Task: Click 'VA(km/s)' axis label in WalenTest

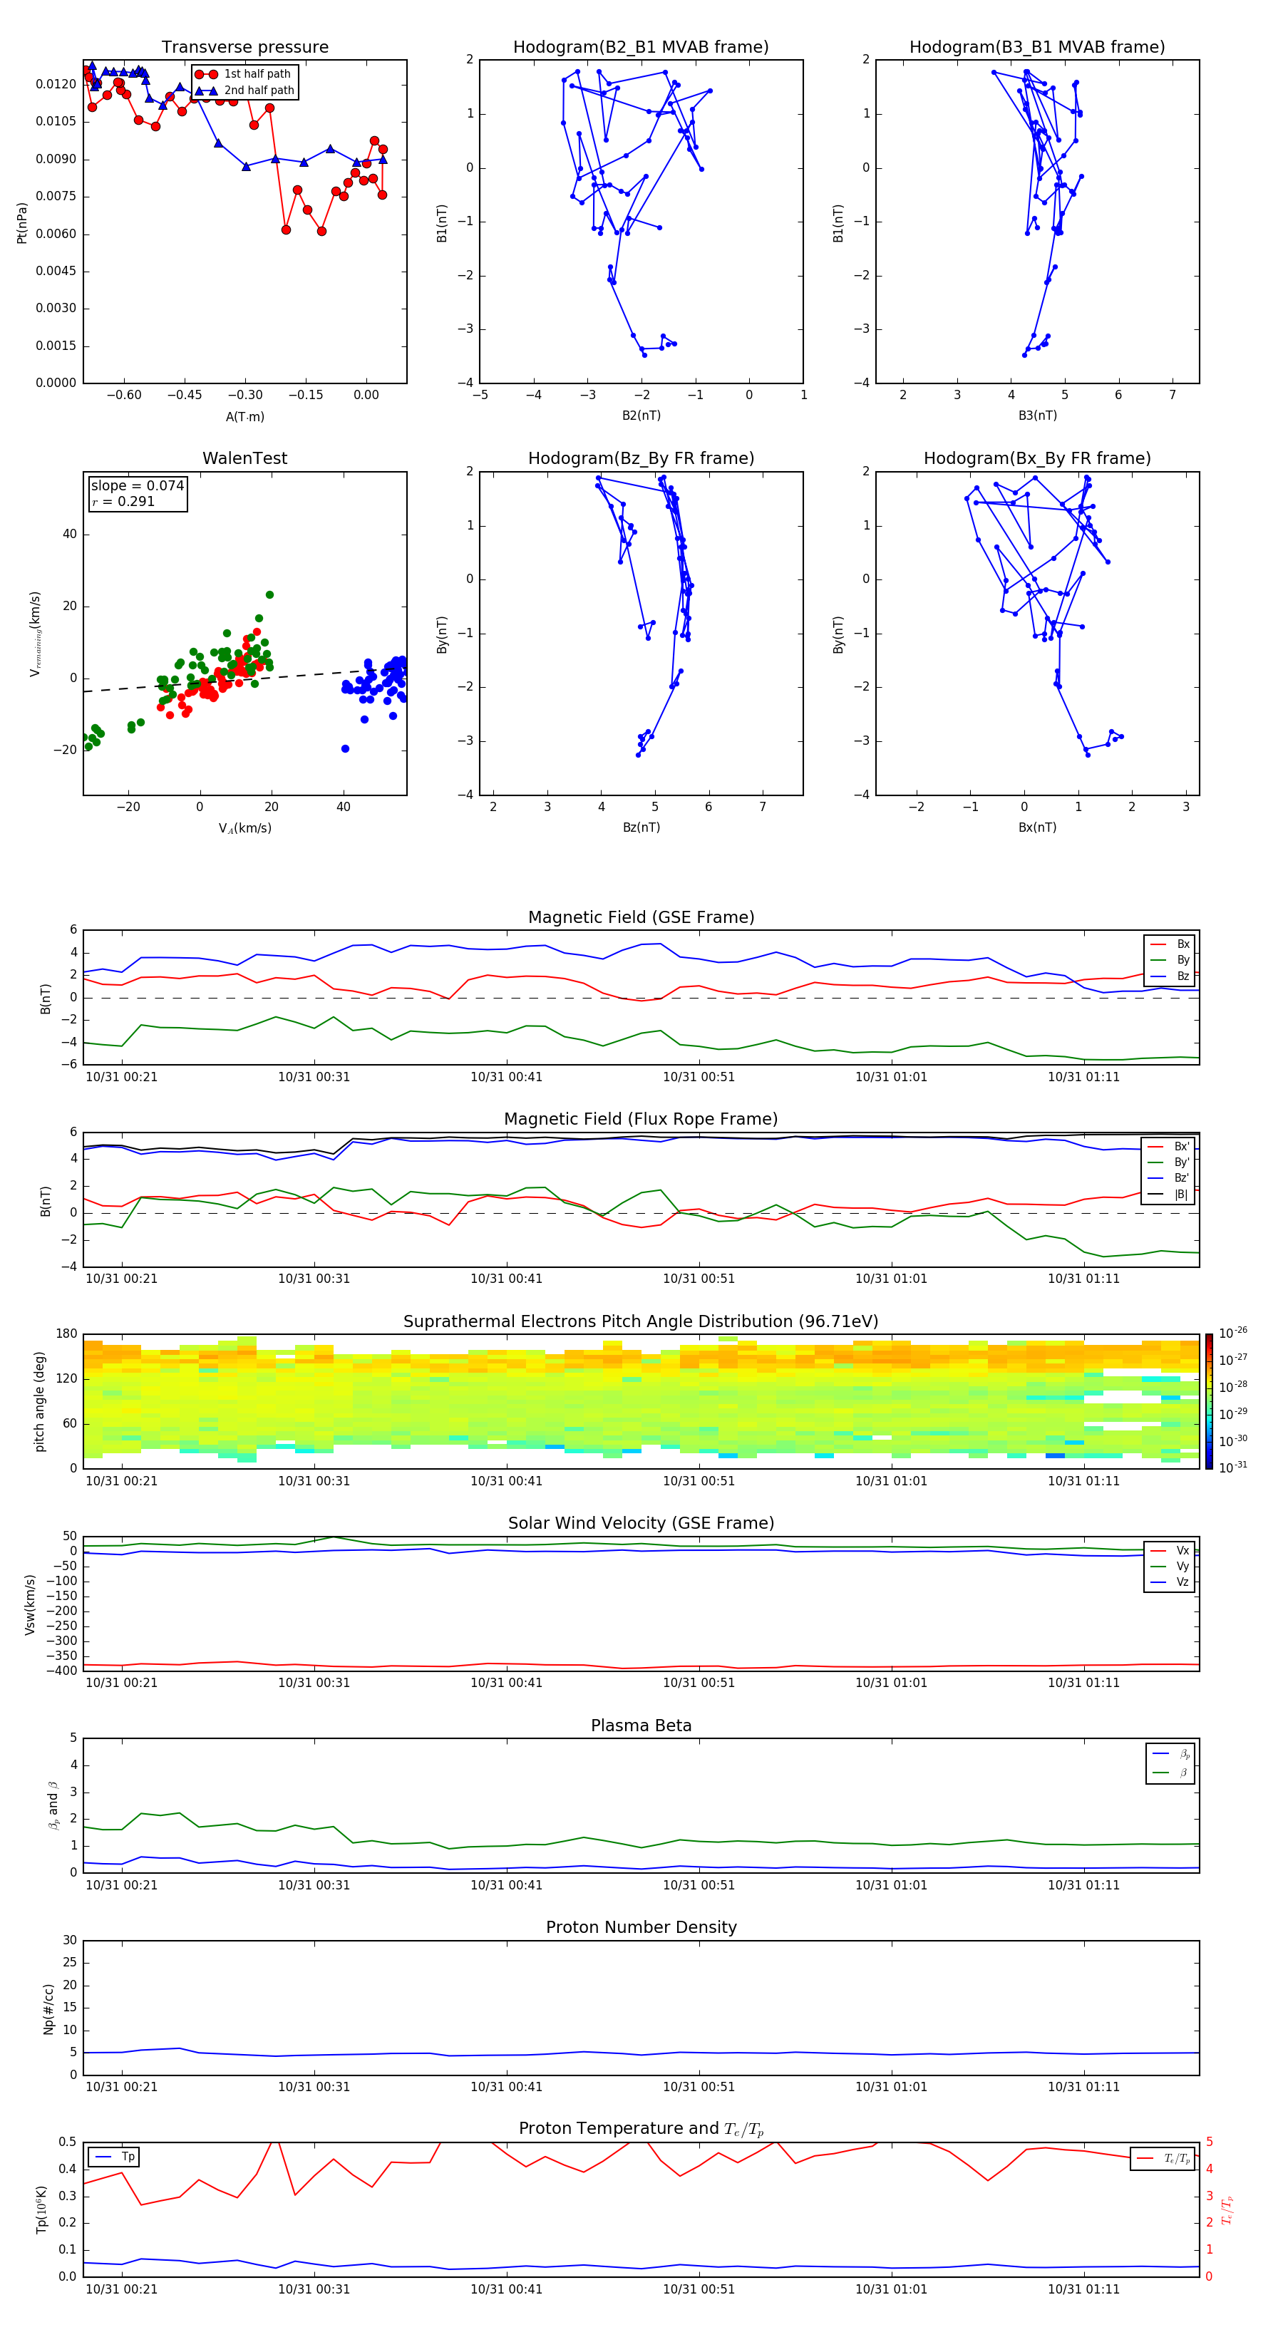Action: pyautogui.click(x=244, y=828)
